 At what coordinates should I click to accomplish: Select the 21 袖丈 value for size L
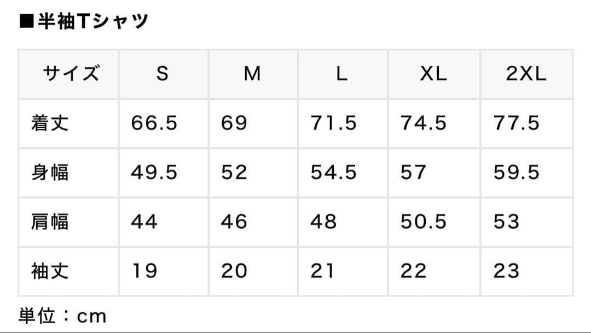(322, 271)
